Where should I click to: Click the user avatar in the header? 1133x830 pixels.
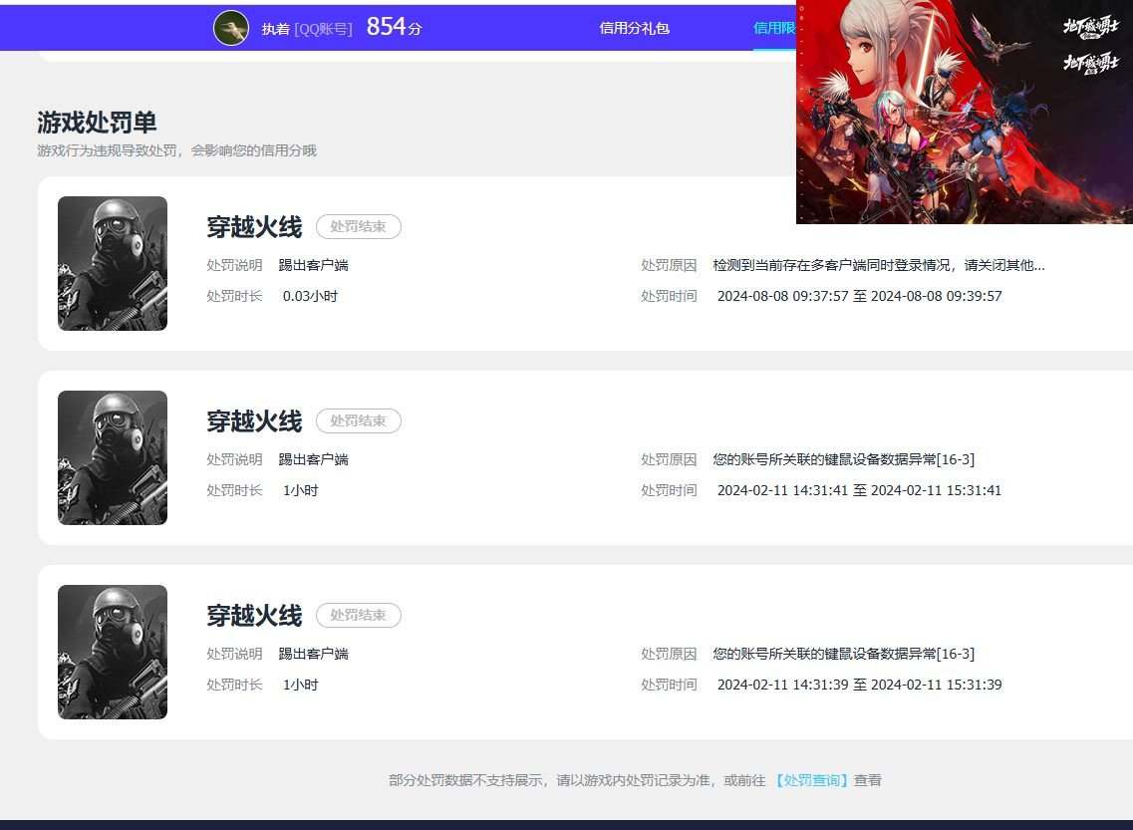tap(231, 28)
